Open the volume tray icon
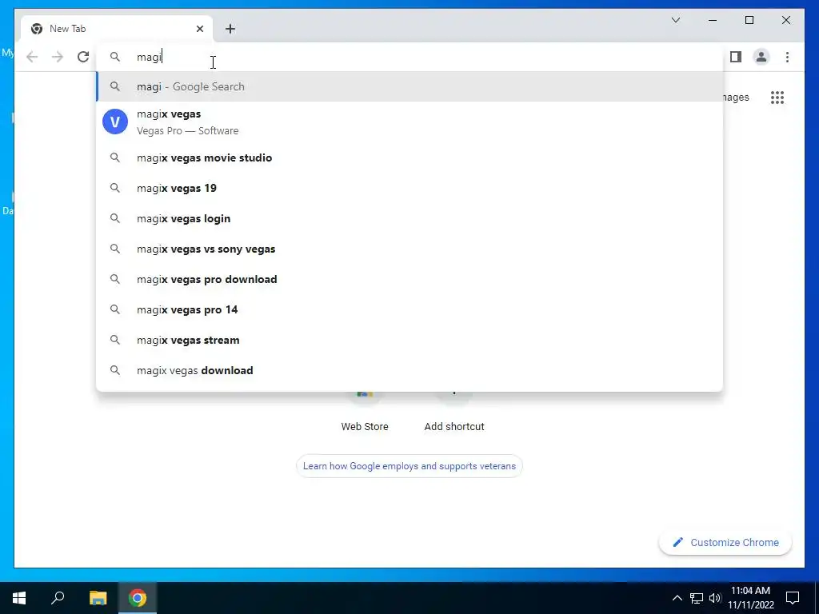Screen dimensions: 819x614 tap(715, 598)
